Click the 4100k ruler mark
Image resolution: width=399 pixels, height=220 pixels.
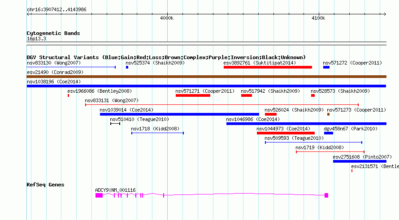pyautogui.click(x=318, y=18)
